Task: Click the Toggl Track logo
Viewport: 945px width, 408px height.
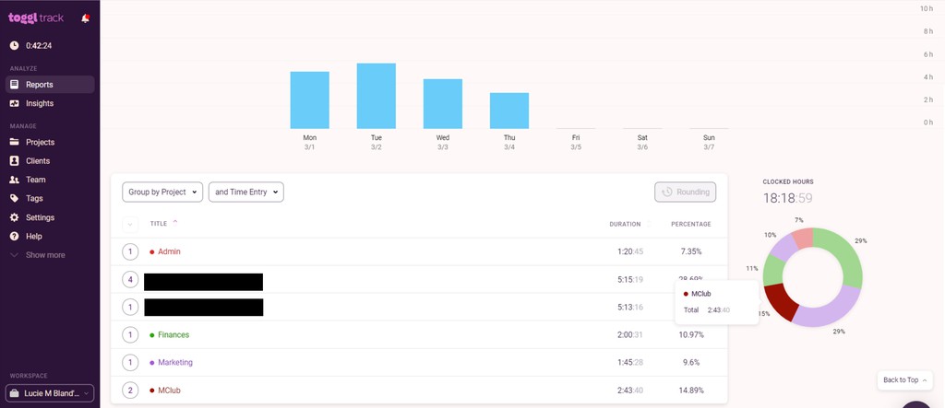Action: [36, 18]
